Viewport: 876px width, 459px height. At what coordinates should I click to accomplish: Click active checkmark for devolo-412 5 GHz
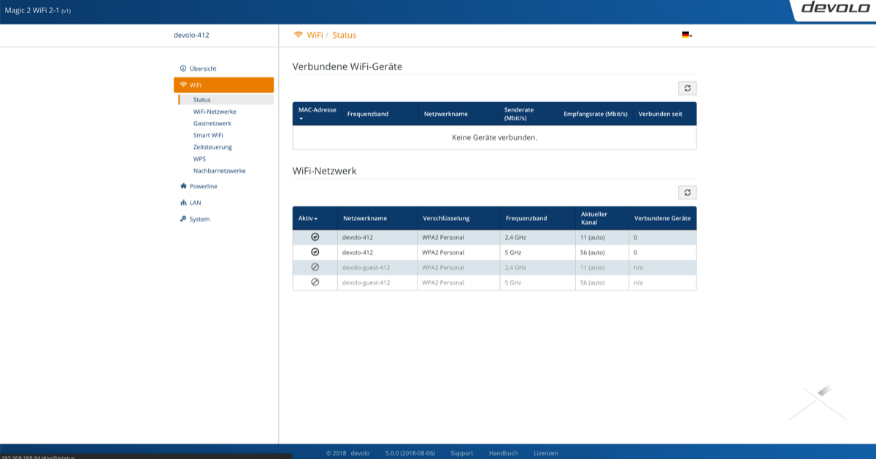pos(315,252)
